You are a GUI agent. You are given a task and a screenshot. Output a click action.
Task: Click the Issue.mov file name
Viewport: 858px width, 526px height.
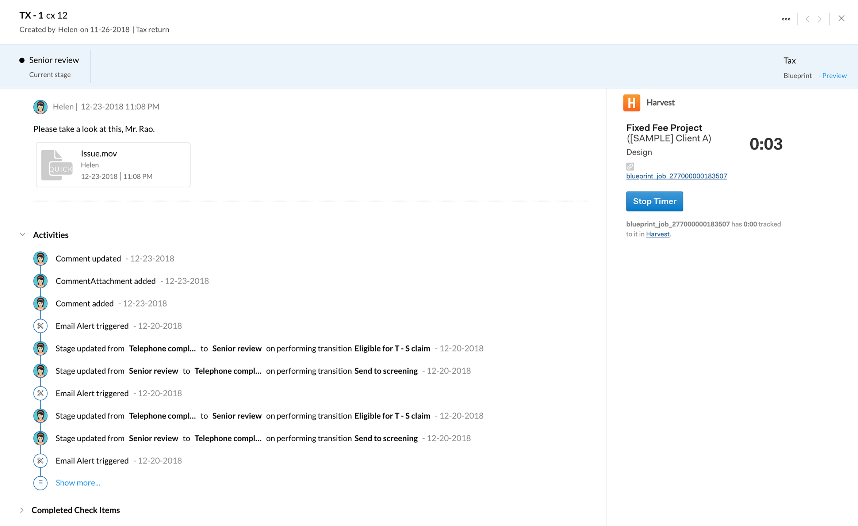coord(99,154)
